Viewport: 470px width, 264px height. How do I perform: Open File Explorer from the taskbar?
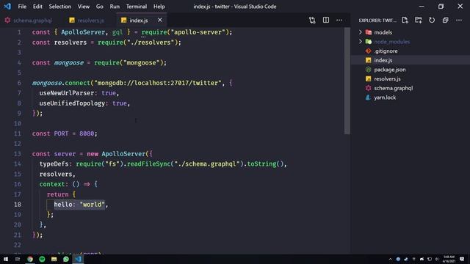point(54,259)
